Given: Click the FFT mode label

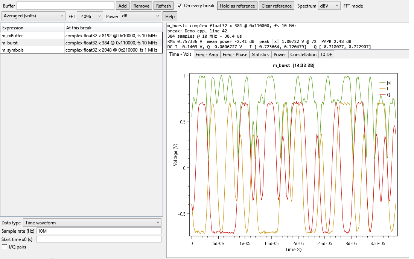Looking at the screenshot, I should 353,6.
